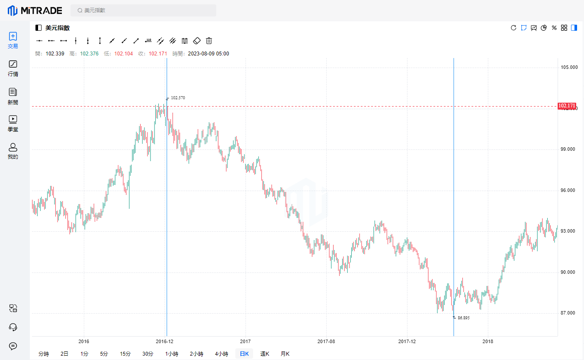Toggle the right side panel icon
Viewport: 584px width, 360px height.
(574, 28)
